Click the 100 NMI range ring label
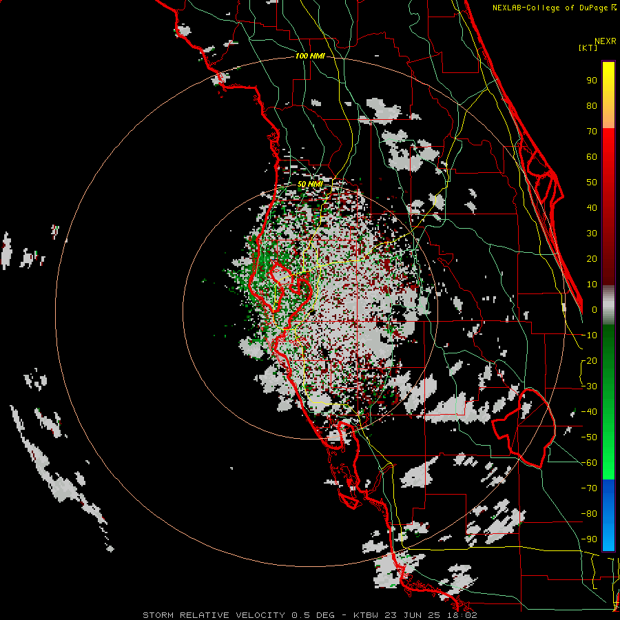 (310, 56)
